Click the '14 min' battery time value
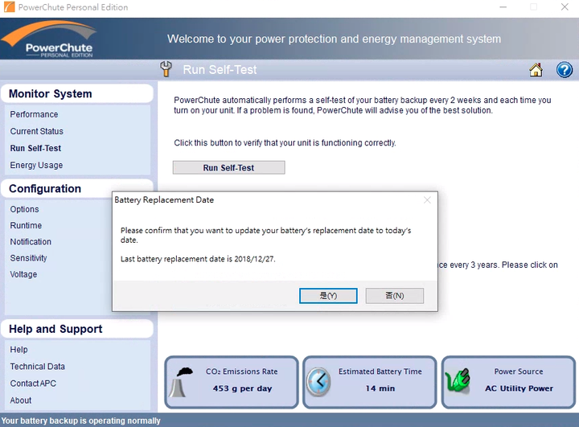Viewport: 579px width, 427px height. click(380, 388)
